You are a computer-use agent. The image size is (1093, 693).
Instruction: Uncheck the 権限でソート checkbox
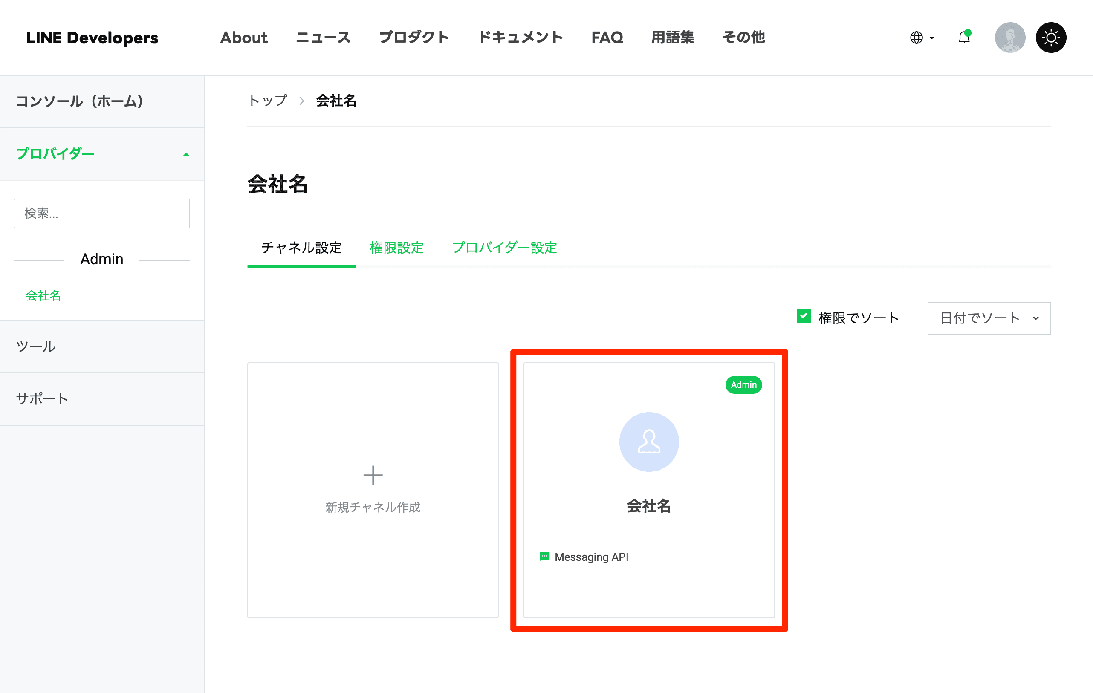pos(804,316)
